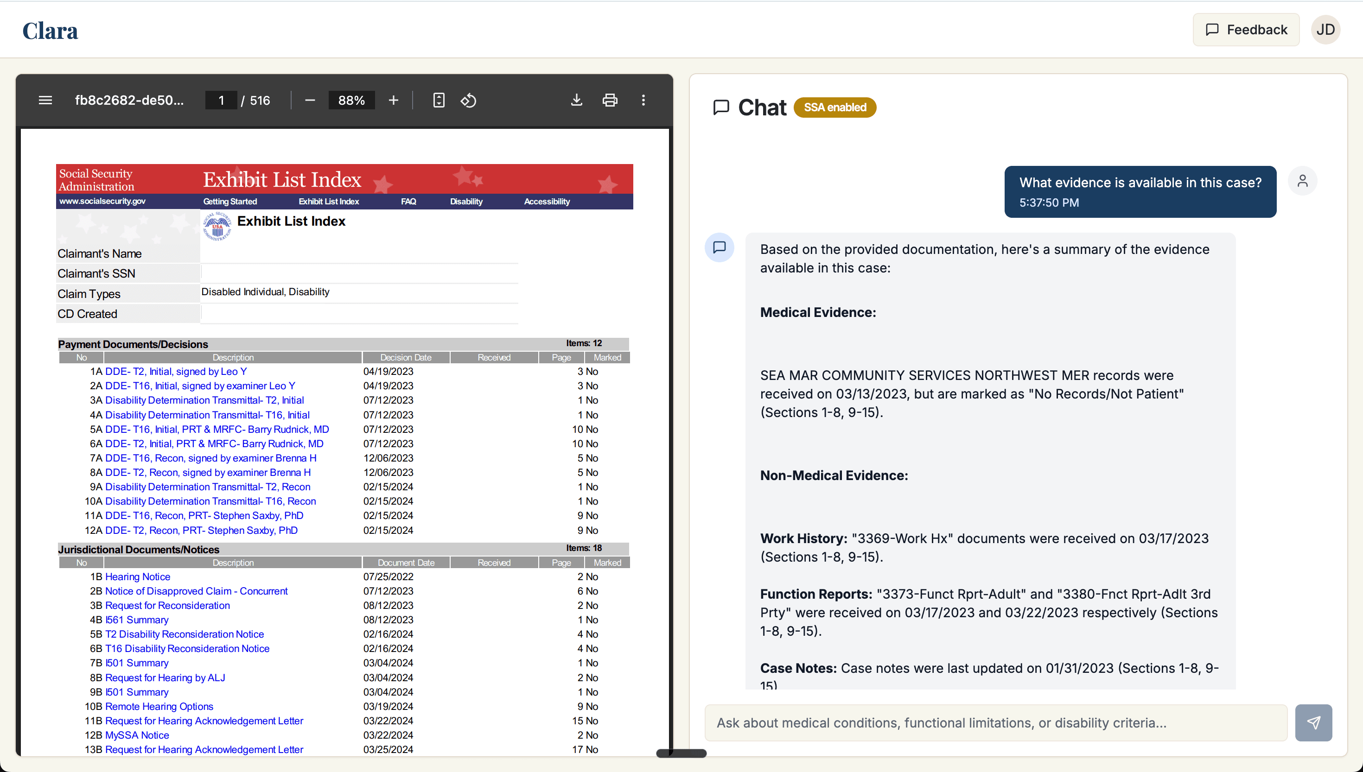This screenshot has height=772, width=1363.
Task: Send the chat message
Action: tap(1313, 722)
